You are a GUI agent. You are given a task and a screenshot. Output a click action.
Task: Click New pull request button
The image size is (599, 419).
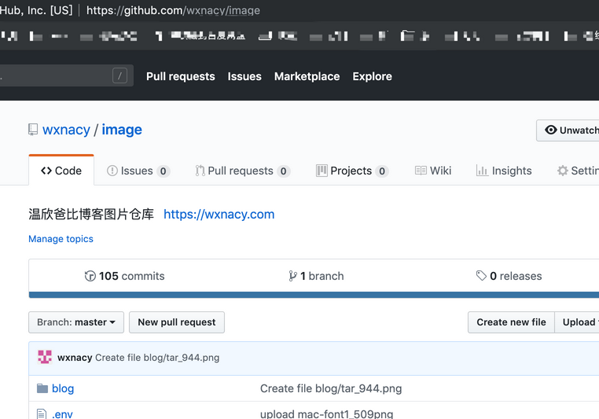pos(177,322)
